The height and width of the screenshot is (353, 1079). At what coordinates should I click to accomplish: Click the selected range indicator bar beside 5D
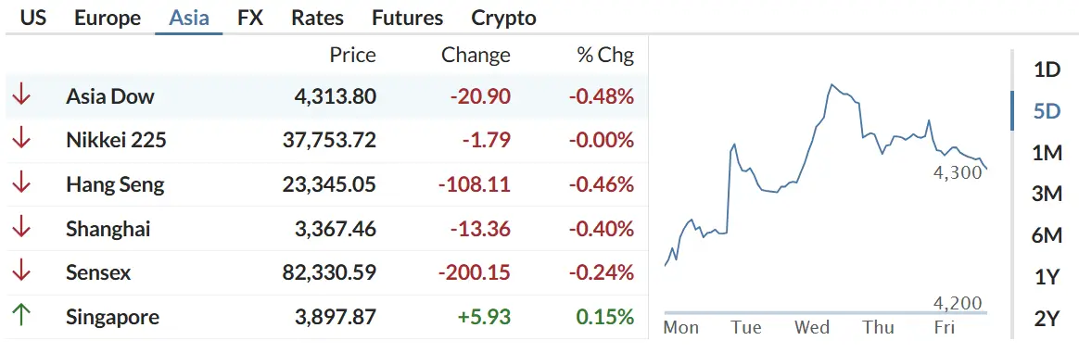[1012, 111]
